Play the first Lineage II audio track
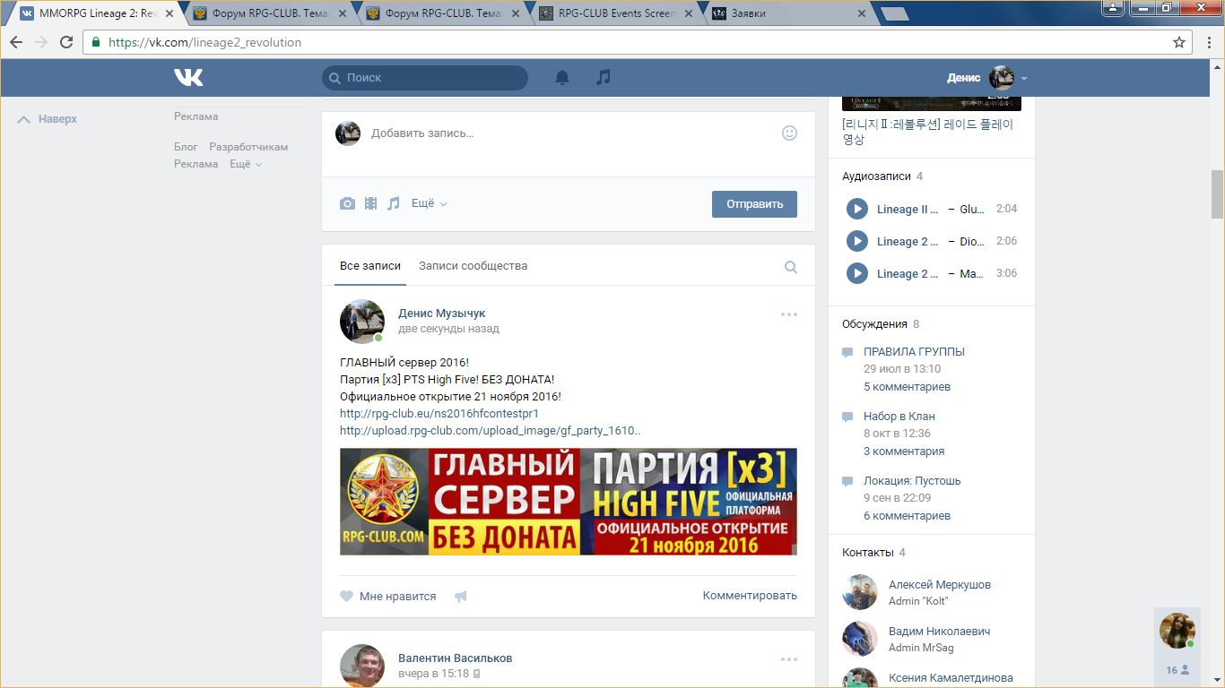This screenshot has width=1225, height=688. click(857, 209)
